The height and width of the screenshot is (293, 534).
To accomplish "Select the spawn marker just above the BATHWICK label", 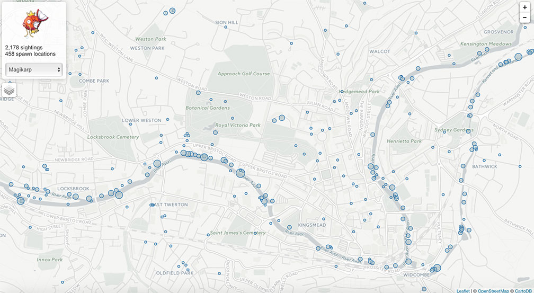I will [484, 160].
